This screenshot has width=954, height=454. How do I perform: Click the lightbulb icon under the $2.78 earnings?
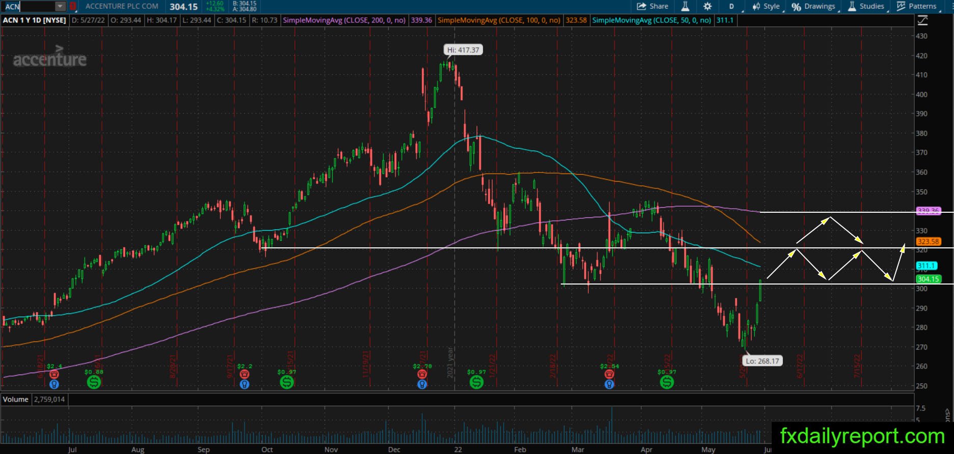(422, 384)
